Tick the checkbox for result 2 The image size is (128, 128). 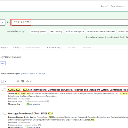pyautogui.click(x=5, y=113)
